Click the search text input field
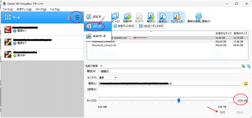Viewport: 252px width, 118px height. click(172, 66)
